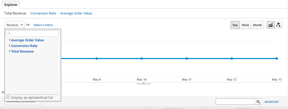The width and height of the screenshot is (288, 109).
Task: Select the Day granularity button
Action: click(x=235, y=25)
